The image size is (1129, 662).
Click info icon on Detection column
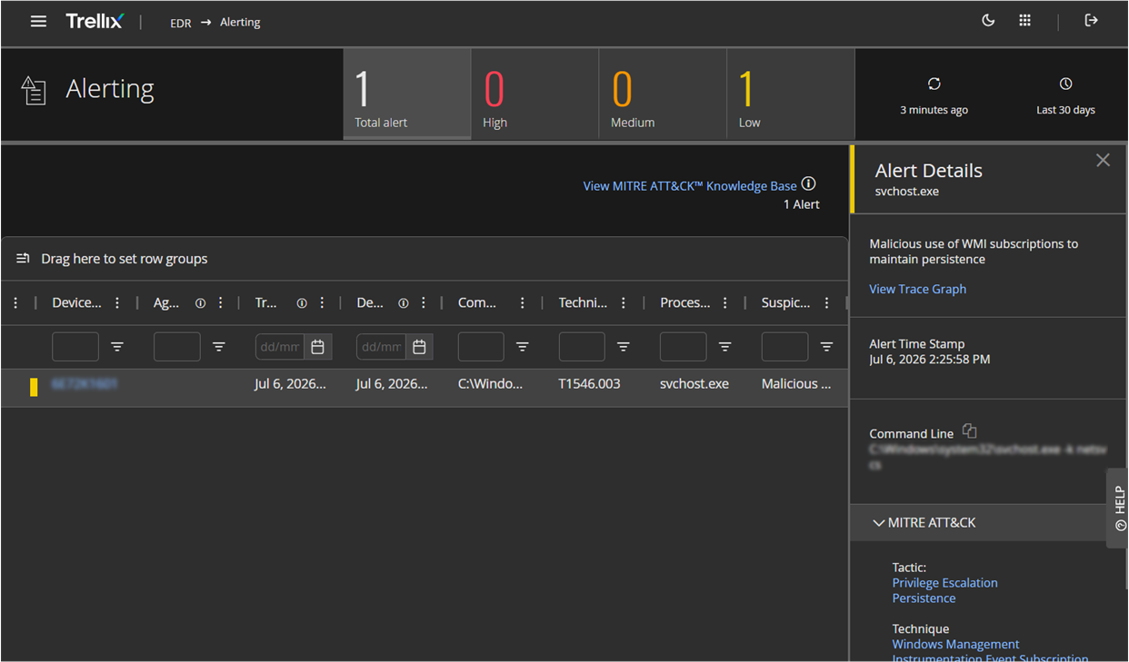pos(403,303)
